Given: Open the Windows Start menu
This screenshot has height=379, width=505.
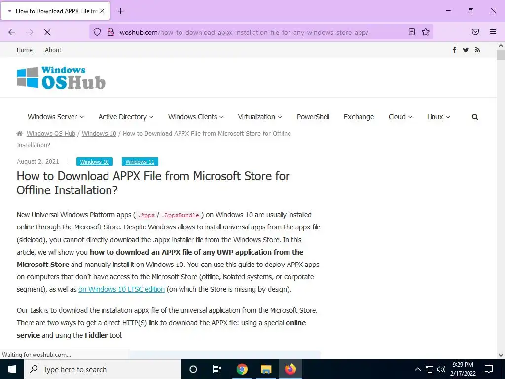Looking at the screenshot, I should (x=12, y=369).
